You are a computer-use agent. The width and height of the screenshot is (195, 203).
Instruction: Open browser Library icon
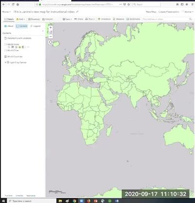177,4
